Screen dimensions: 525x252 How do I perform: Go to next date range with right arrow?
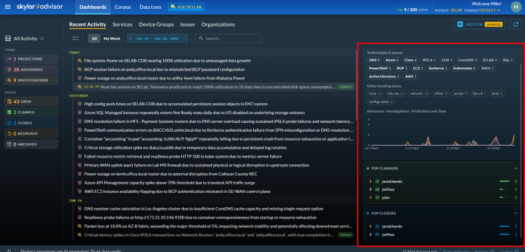coord(185,38)
